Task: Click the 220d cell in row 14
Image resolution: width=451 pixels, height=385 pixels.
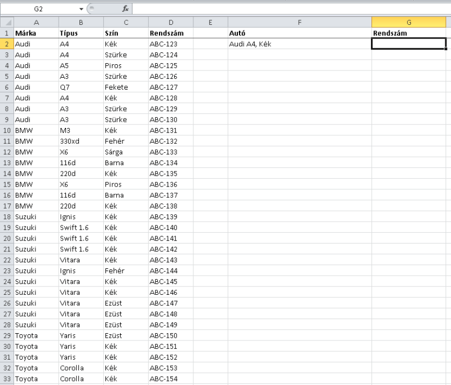Action: click(x=81, y=174)
